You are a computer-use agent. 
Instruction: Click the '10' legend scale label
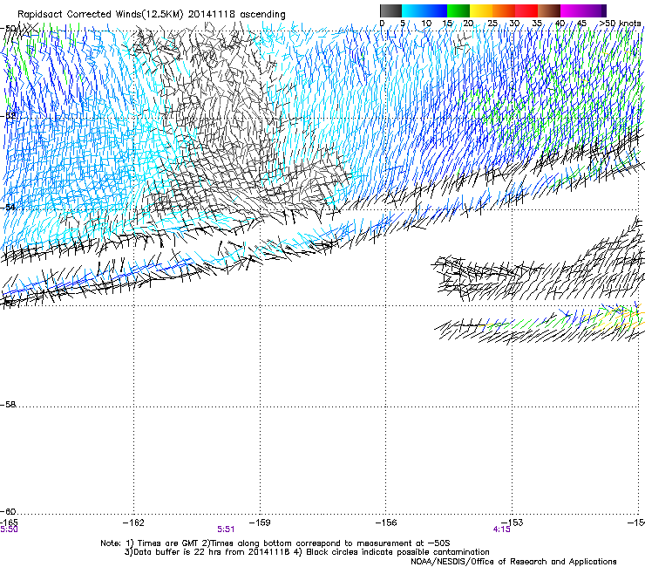(x=426, y=23)
